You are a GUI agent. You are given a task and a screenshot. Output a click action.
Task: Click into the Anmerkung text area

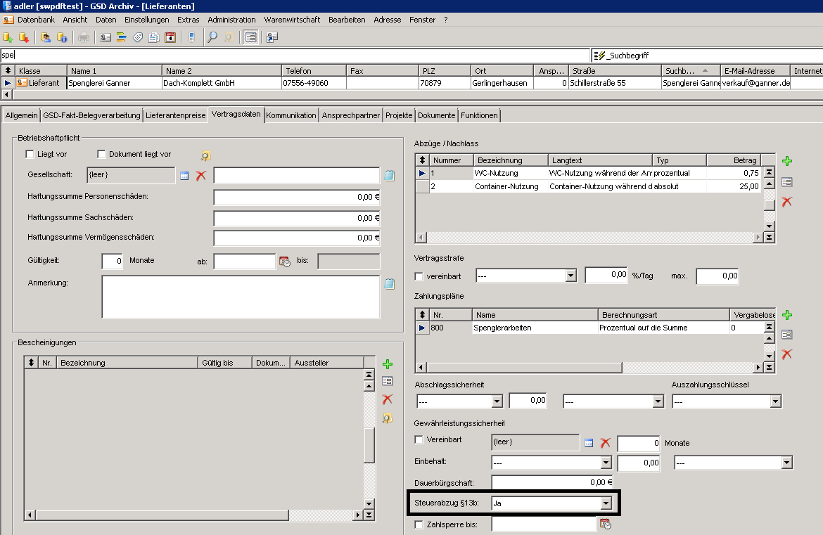(x=241, y=297)
